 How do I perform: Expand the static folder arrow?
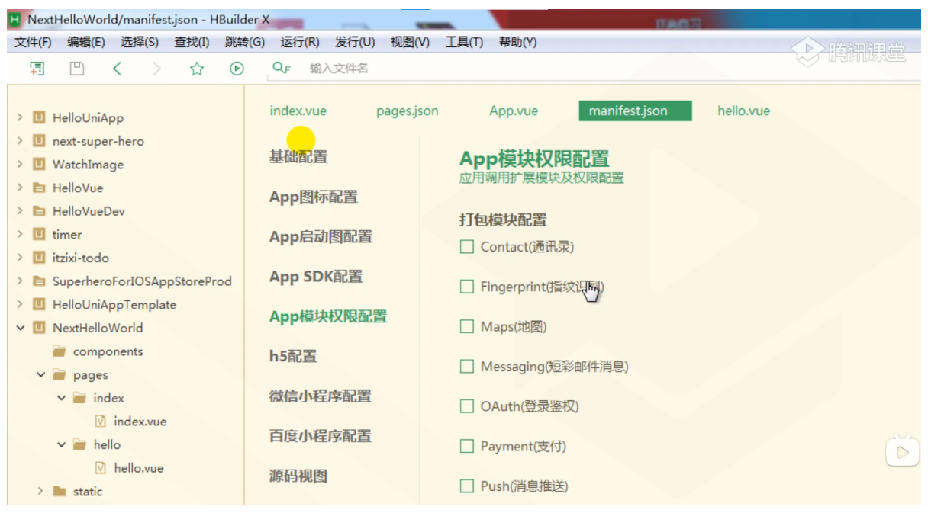point(40,492)
